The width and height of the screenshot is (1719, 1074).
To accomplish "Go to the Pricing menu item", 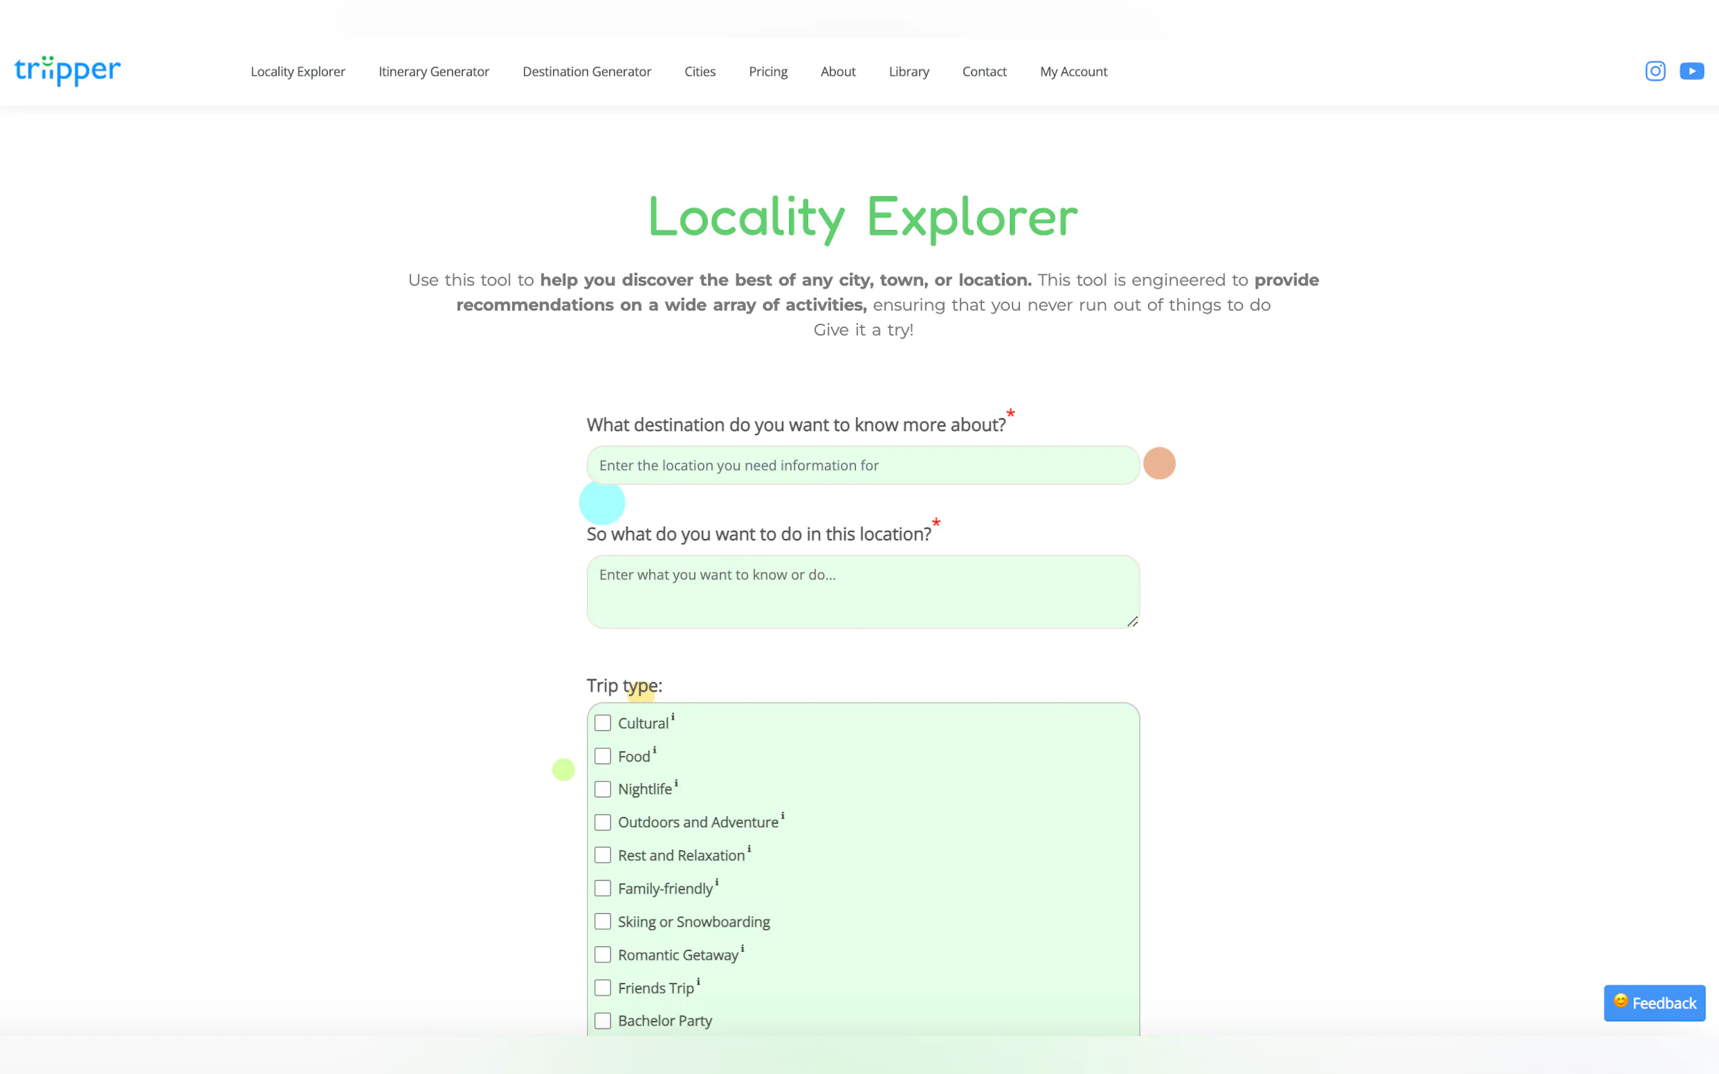I will tap(767, 72).
